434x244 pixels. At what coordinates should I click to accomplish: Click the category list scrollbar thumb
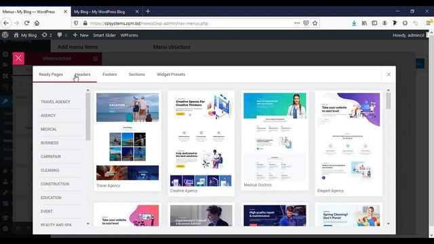pos(87,117)
